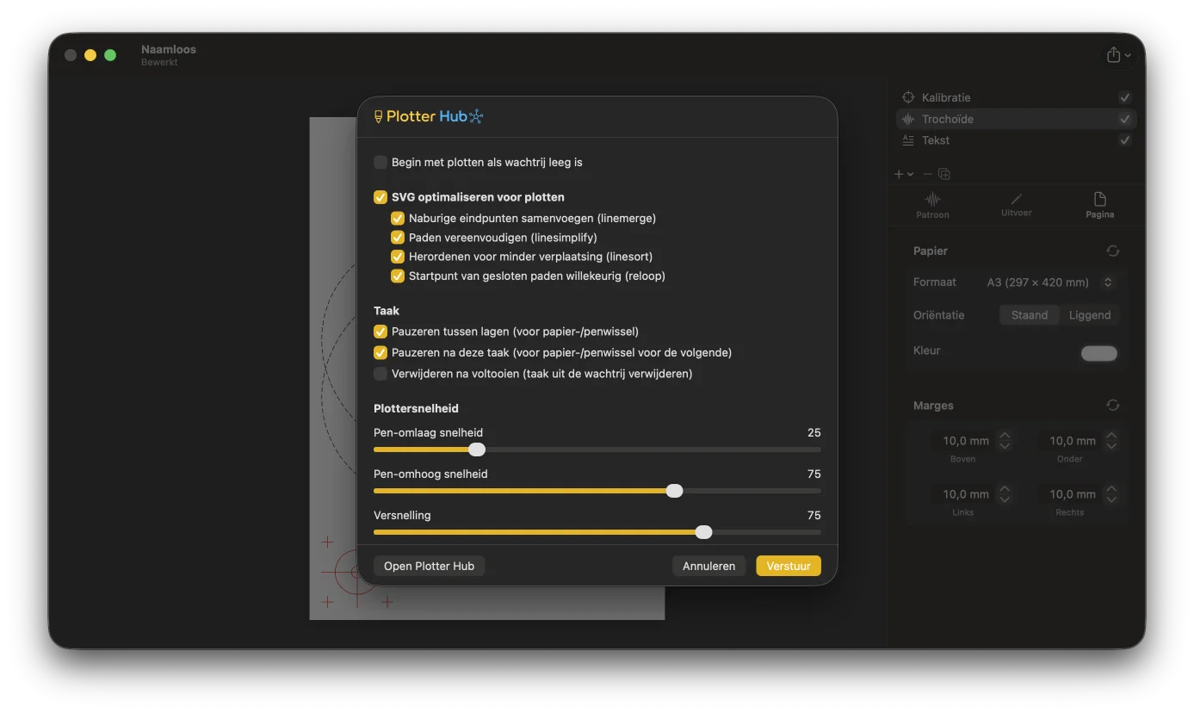Screen dimensions: 1194x713
Task: Uncheck 'Paden vereenvoudigen (linesimplify)'
Action: click(398, 238)
